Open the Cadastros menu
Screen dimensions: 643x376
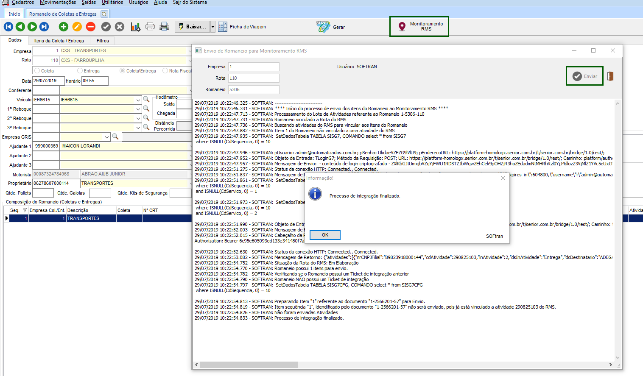(23, 2)
